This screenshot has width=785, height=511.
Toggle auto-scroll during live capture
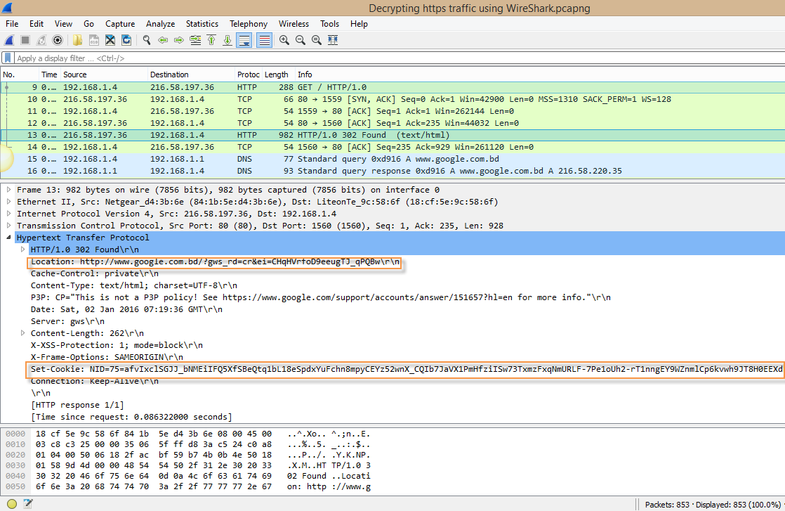[244, 40]
